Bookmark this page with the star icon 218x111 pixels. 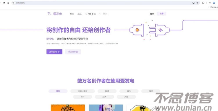(197, 3)
